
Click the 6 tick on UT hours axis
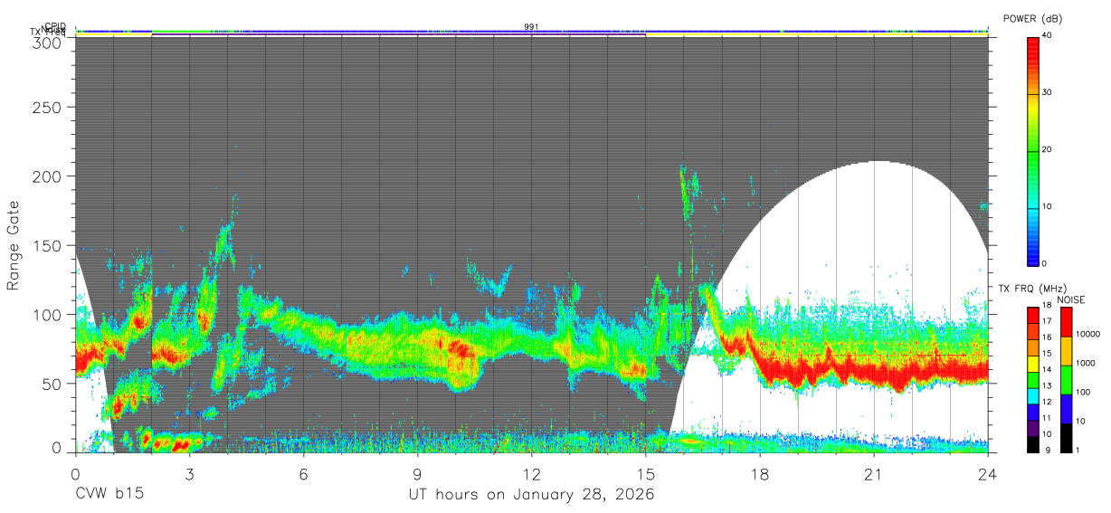[x=303, y=474]
